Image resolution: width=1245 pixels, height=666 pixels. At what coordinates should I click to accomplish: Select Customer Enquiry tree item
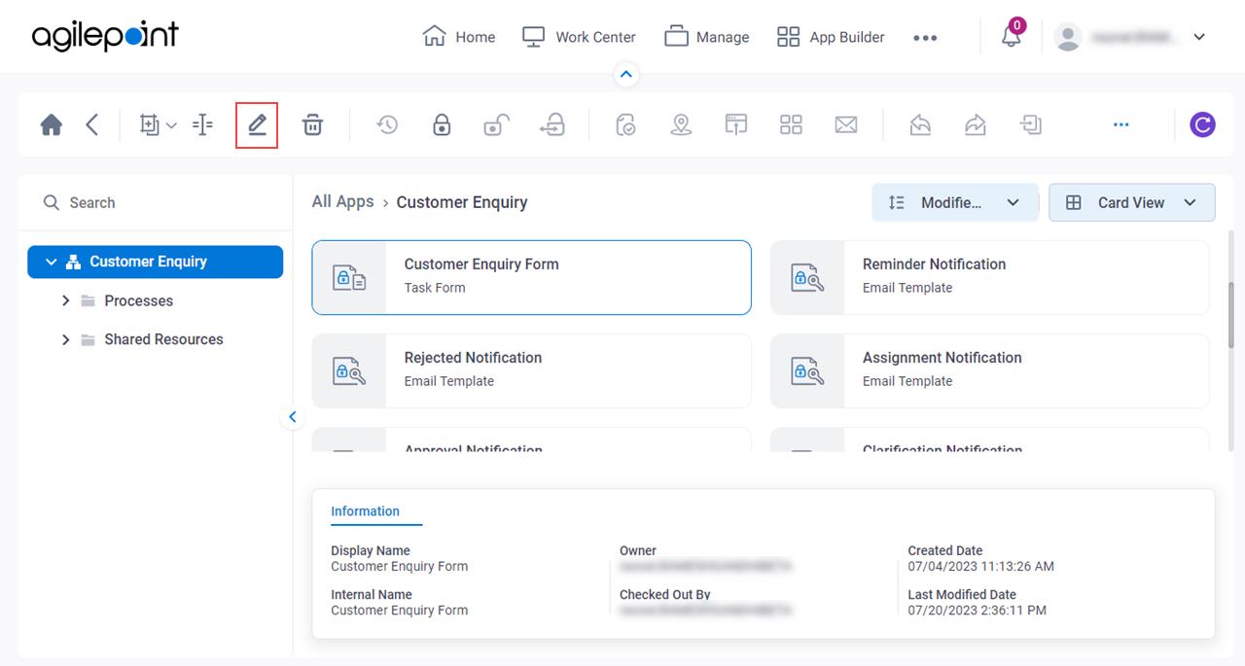pos(156,262)
